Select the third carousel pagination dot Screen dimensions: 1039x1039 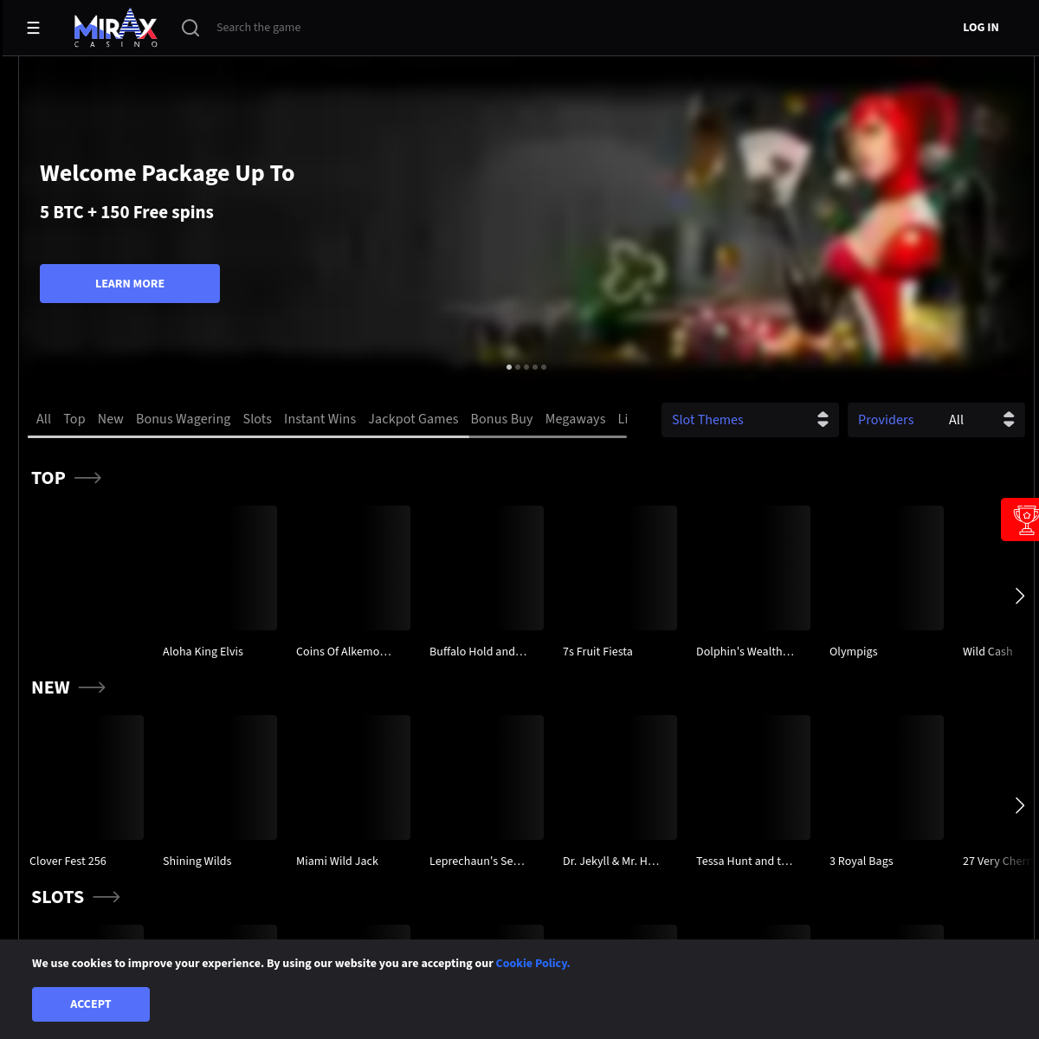[526, 367]
